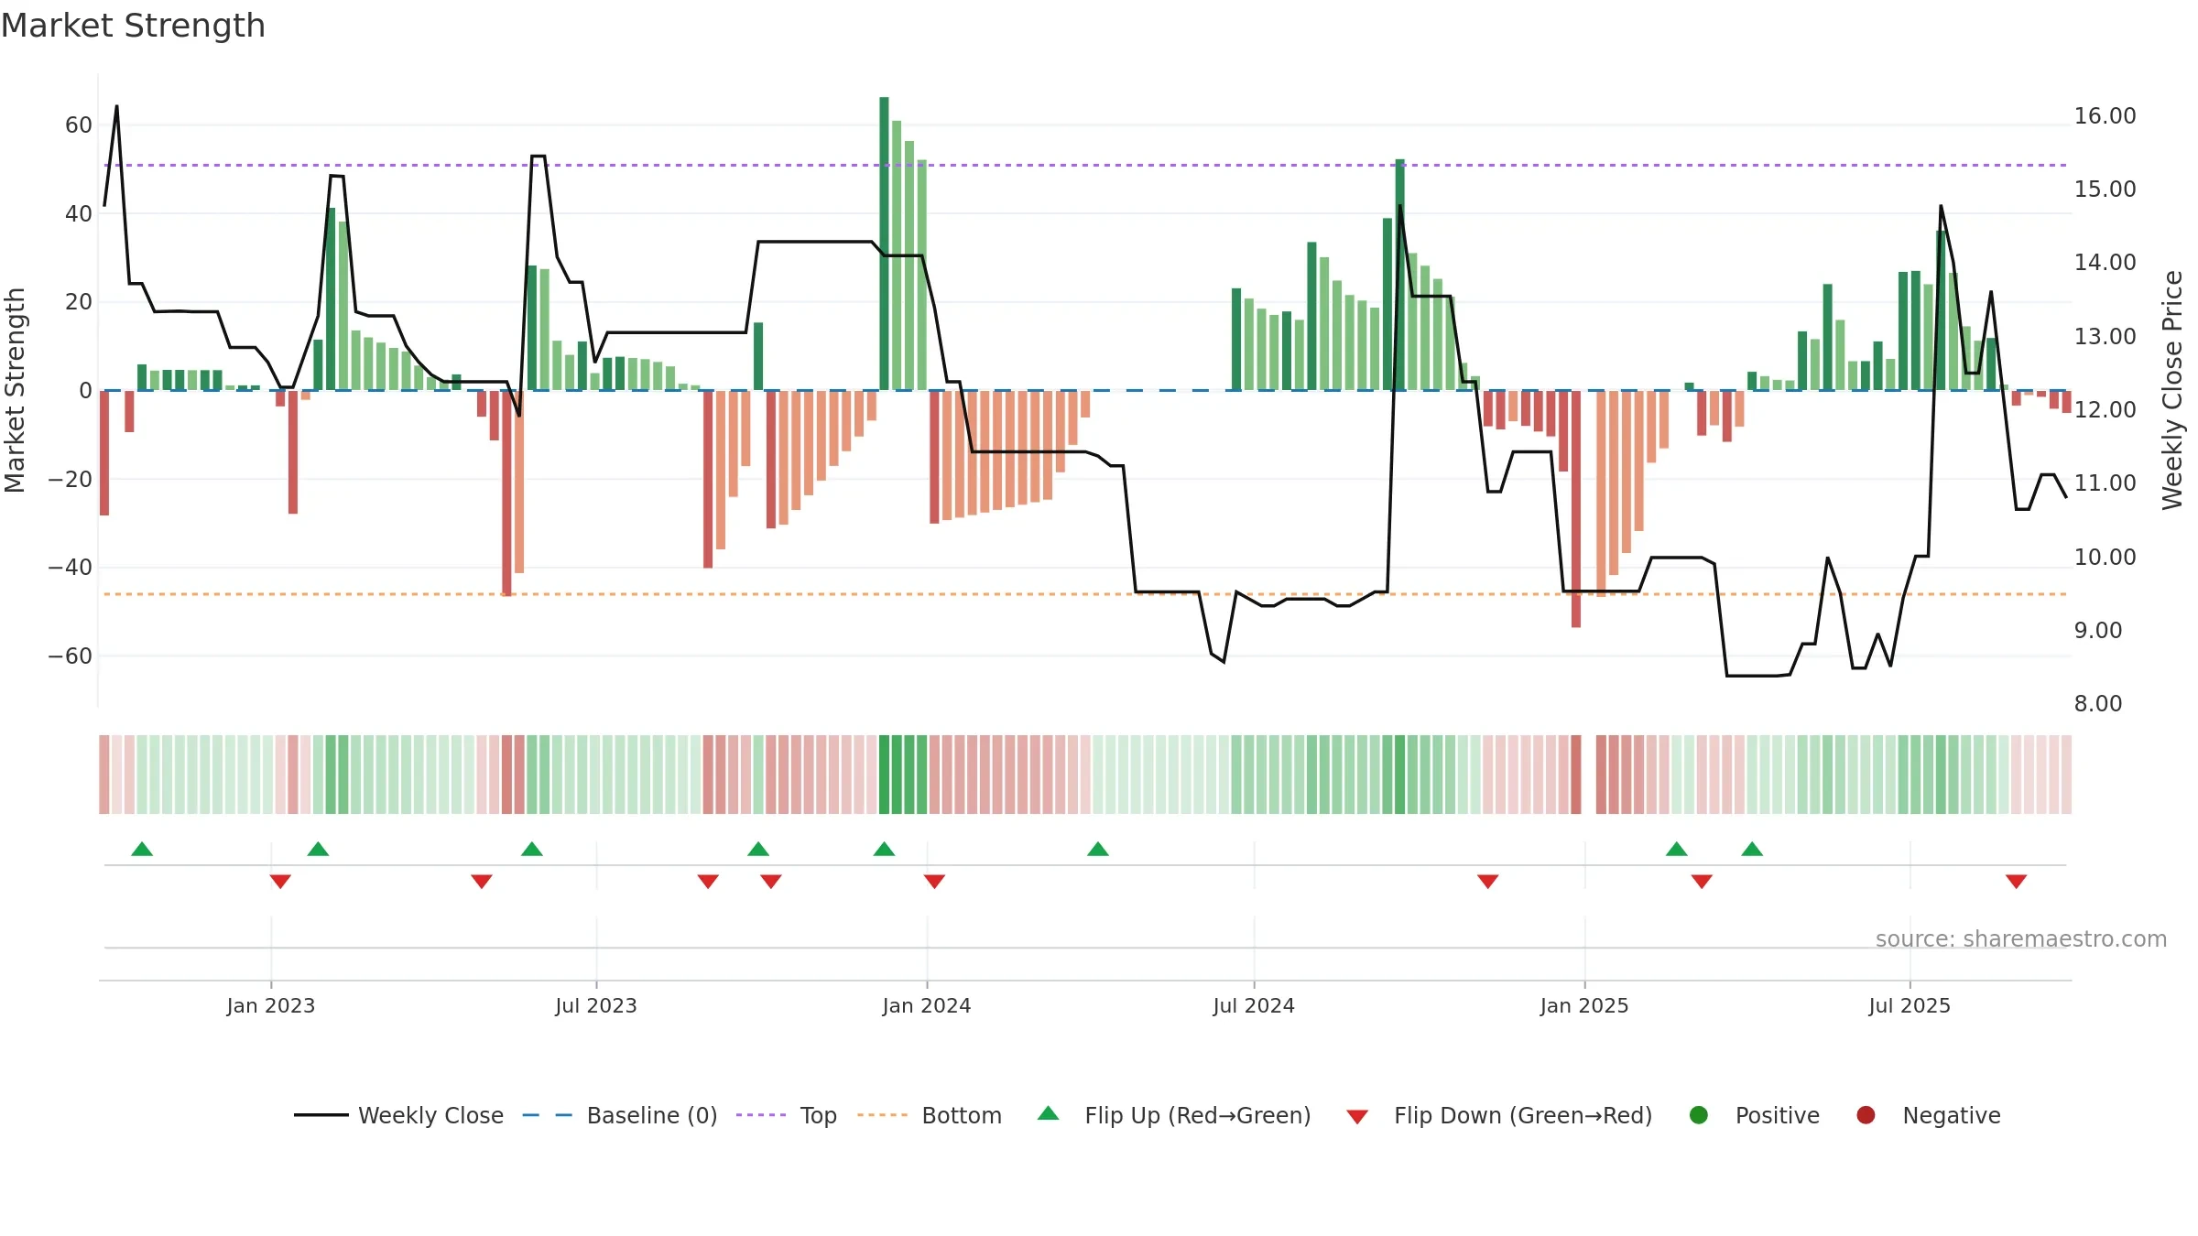Viewport: 2198px width, 1236px height.
Task: Click the 'Jul 2025' x-axis label
Action: pyautogui.click(x=1910, y=1005)
